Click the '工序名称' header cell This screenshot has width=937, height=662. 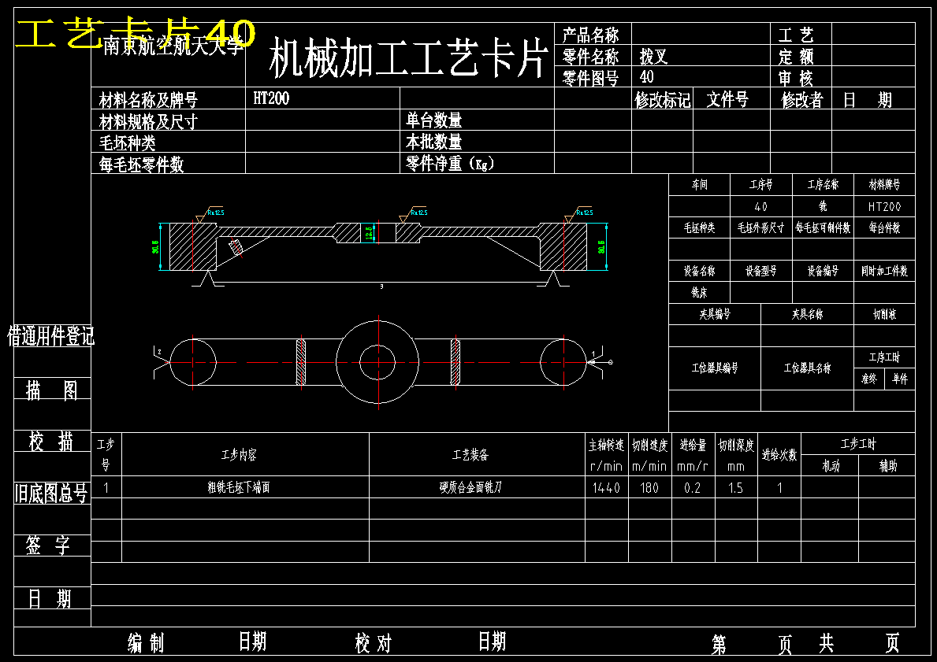pos(823,184)
